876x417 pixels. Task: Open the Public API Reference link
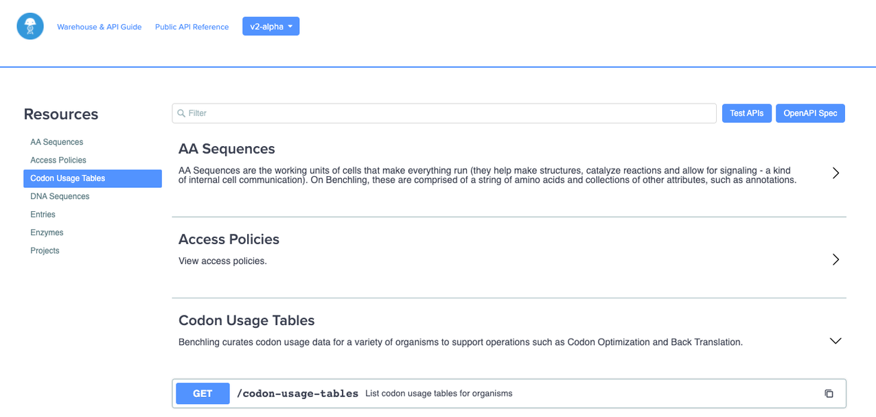coord(192,27)
